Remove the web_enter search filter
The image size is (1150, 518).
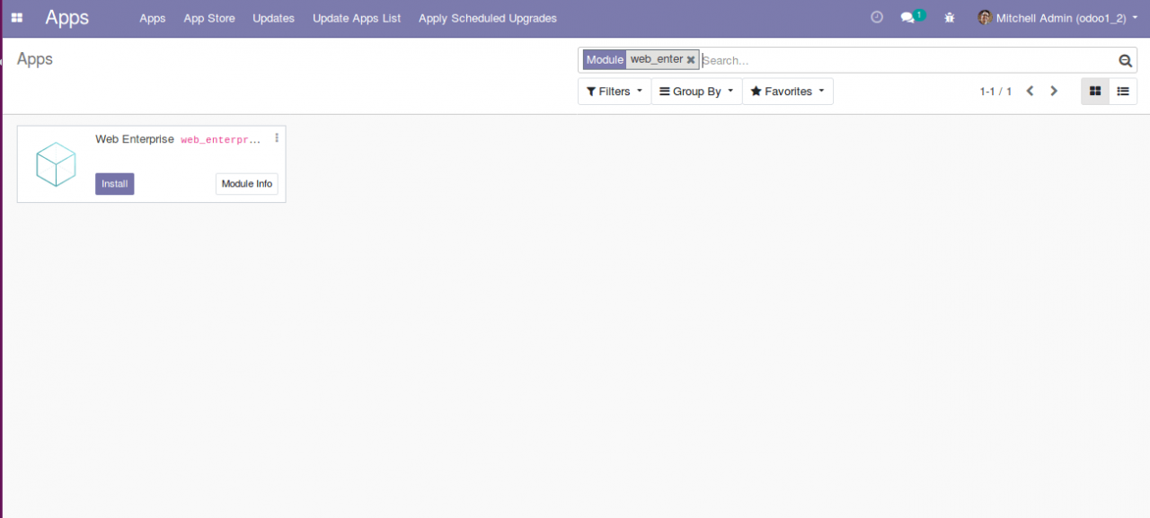point(690,59)
